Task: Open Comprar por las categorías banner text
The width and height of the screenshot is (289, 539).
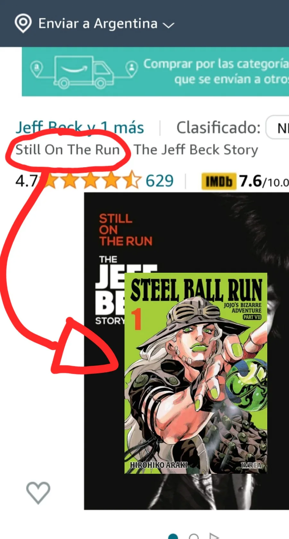Action: (216, 71)
